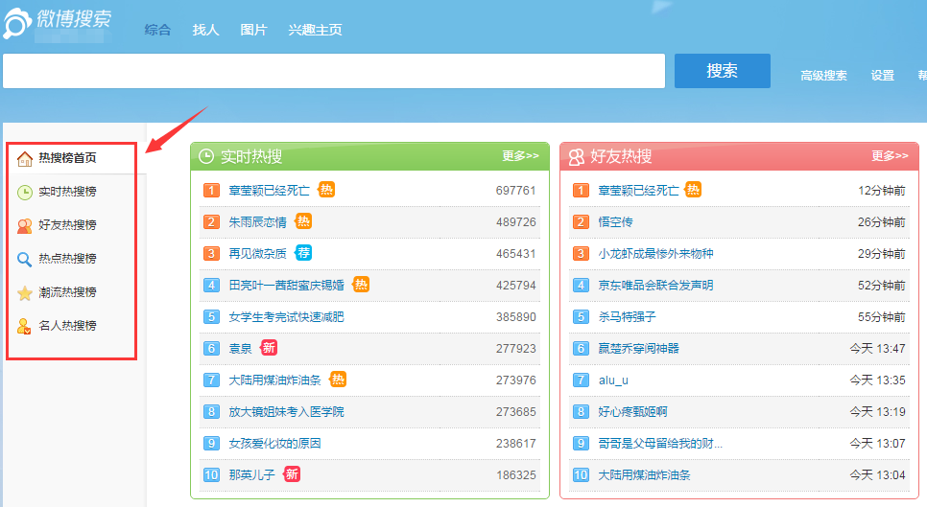The width and height of the screenshot is (927, 507).
Task: Open the 再见微杂质 topic
Action: pyautogui.click(x=258, y=254)
